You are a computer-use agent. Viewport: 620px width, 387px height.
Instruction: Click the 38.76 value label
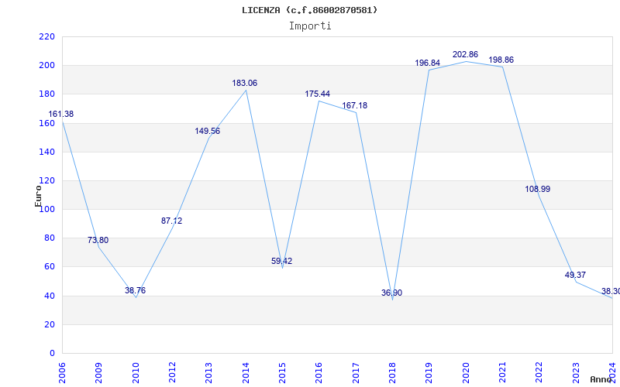tap(135, 290)
